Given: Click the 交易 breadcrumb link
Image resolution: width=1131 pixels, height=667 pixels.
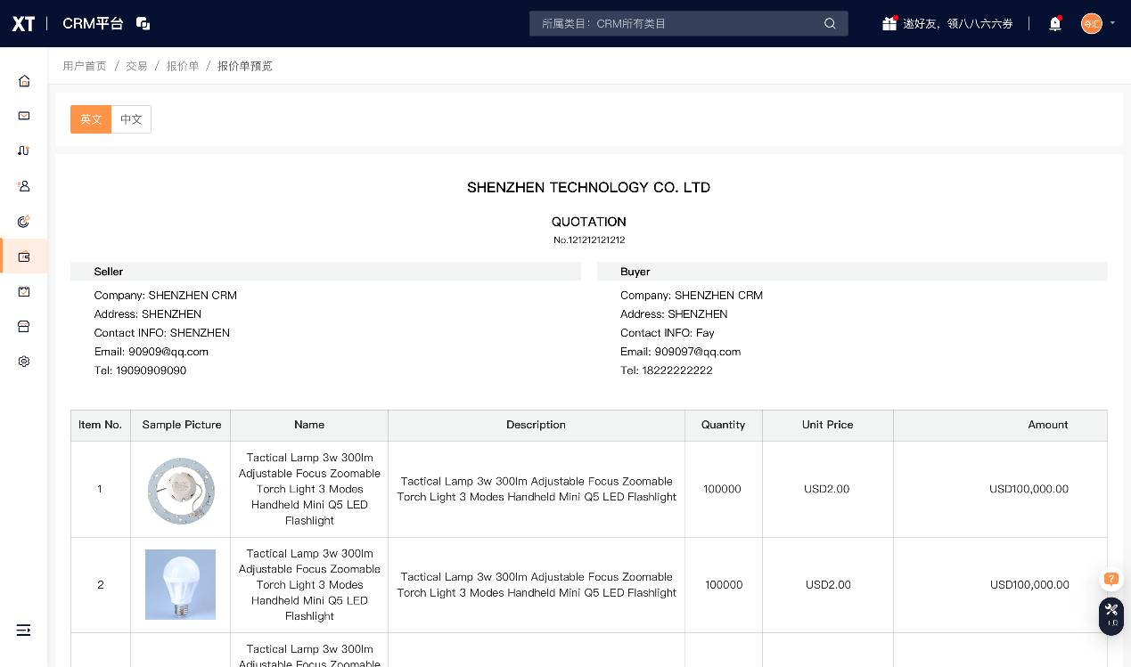Looking at the screenshot, I should tap(136, 66).
